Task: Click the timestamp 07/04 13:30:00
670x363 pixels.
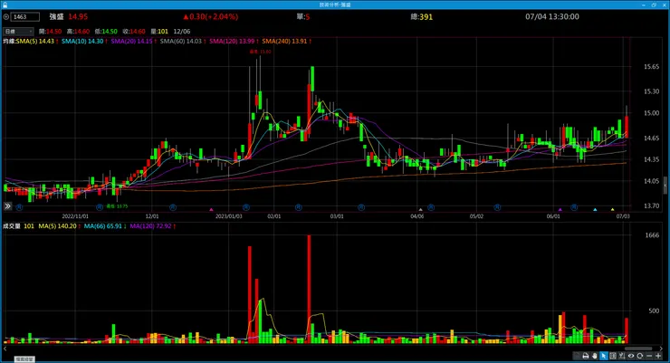Action: pyautogui.click(x=552, y=16)
